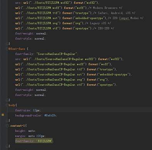Collapse the .content-1 rule fold marker
Viewport: 152px width, 150px height.
tap(7, 126)
